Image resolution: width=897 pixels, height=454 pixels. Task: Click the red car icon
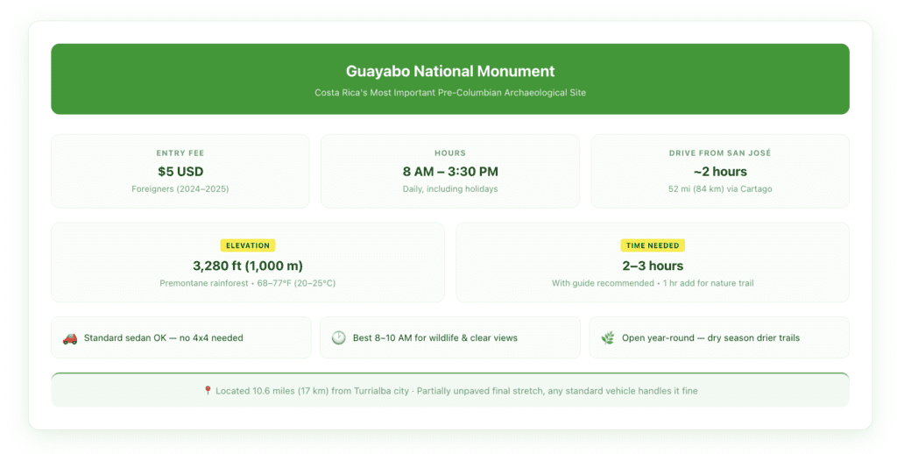70,338
